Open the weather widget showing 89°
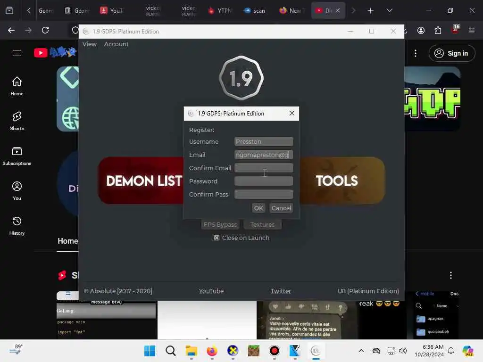Image resolution: width=483 pixels, height=362 pixels. (16, 350)
